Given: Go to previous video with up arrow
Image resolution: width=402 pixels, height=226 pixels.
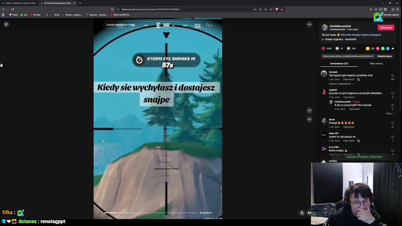Looking at the screenshot, I should (x=309, y=110).
